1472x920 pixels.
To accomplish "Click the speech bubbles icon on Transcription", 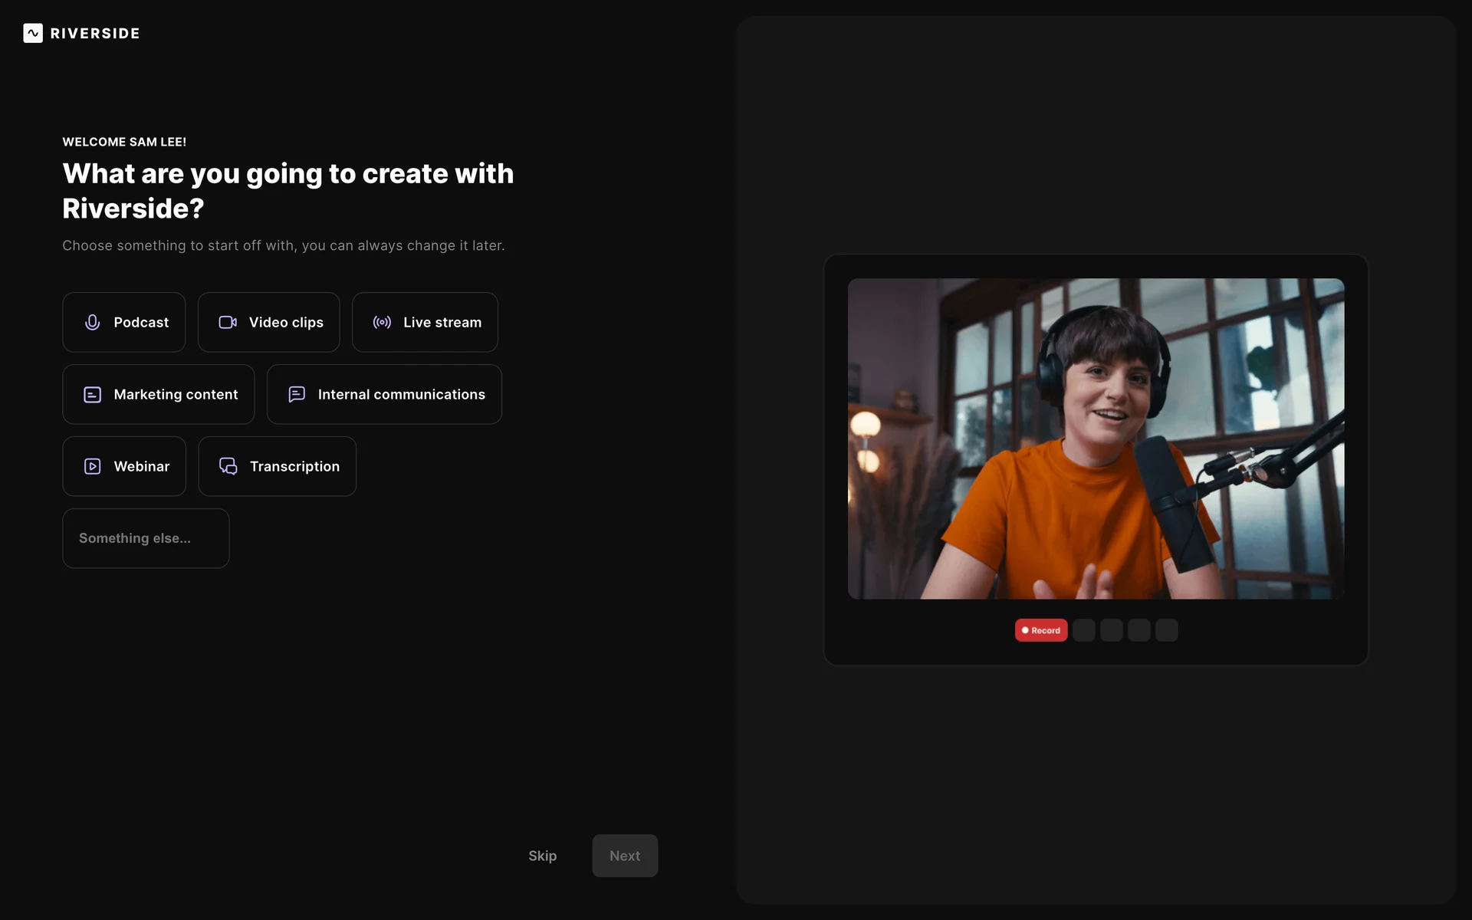I will pos(228,467).
